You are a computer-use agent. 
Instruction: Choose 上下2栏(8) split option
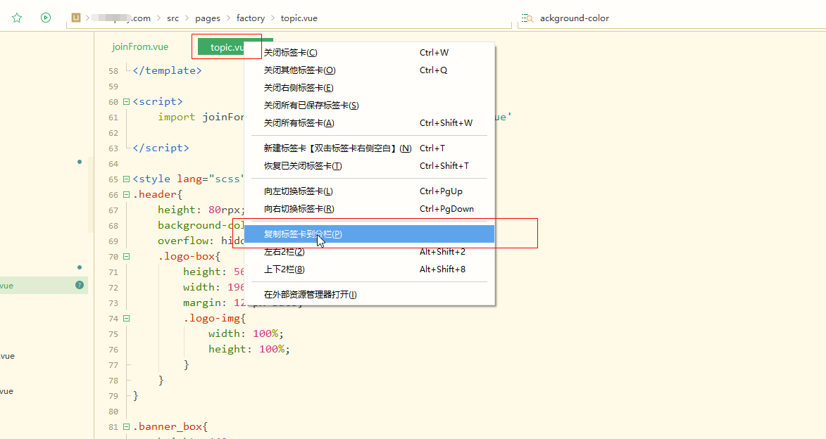tap(369, 269)
